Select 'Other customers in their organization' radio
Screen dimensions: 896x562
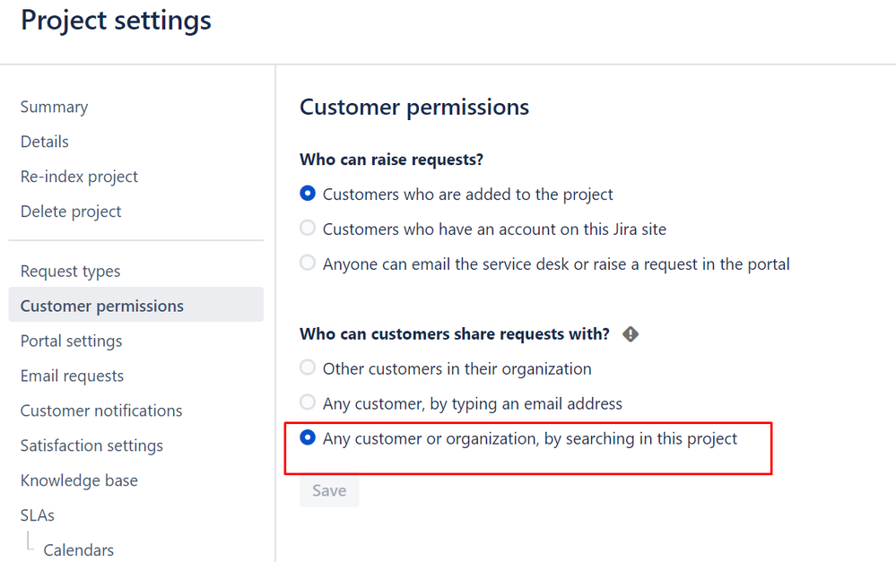point(308,367)
